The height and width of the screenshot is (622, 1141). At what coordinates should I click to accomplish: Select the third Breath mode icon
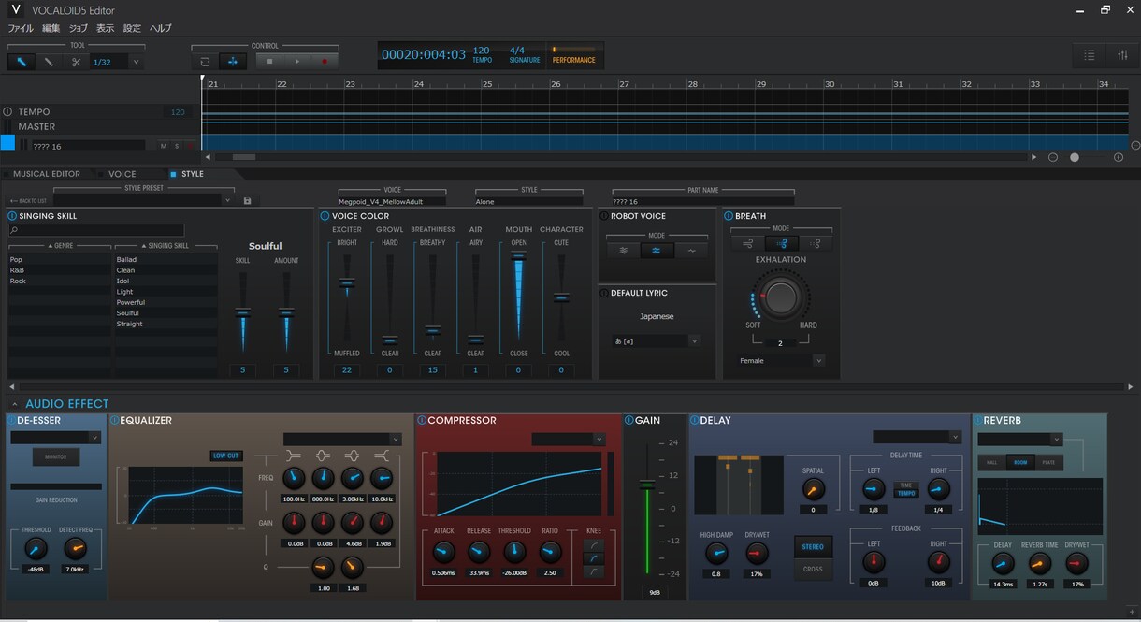tap(816, 243)
